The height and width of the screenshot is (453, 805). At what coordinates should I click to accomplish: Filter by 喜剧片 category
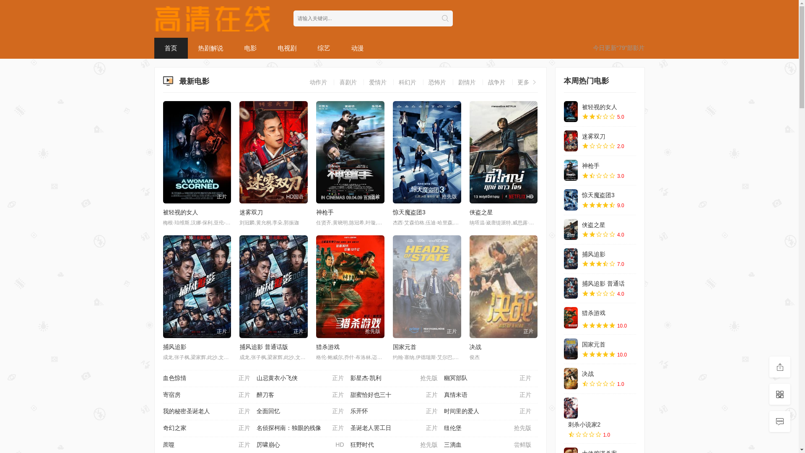(348, 82)
